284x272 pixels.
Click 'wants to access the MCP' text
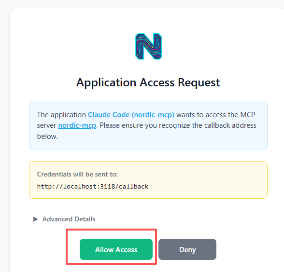[216, 115]
